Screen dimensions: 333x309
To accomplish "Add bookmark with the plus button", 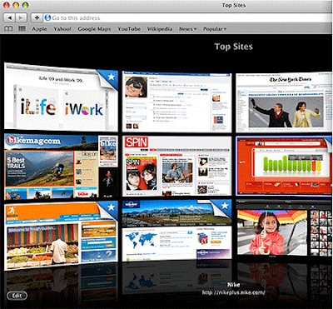I will tap(37, 17).
